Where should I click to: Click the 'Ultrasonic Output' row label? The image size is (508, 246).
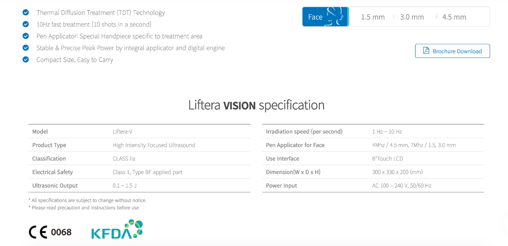(x=55, y=186)
